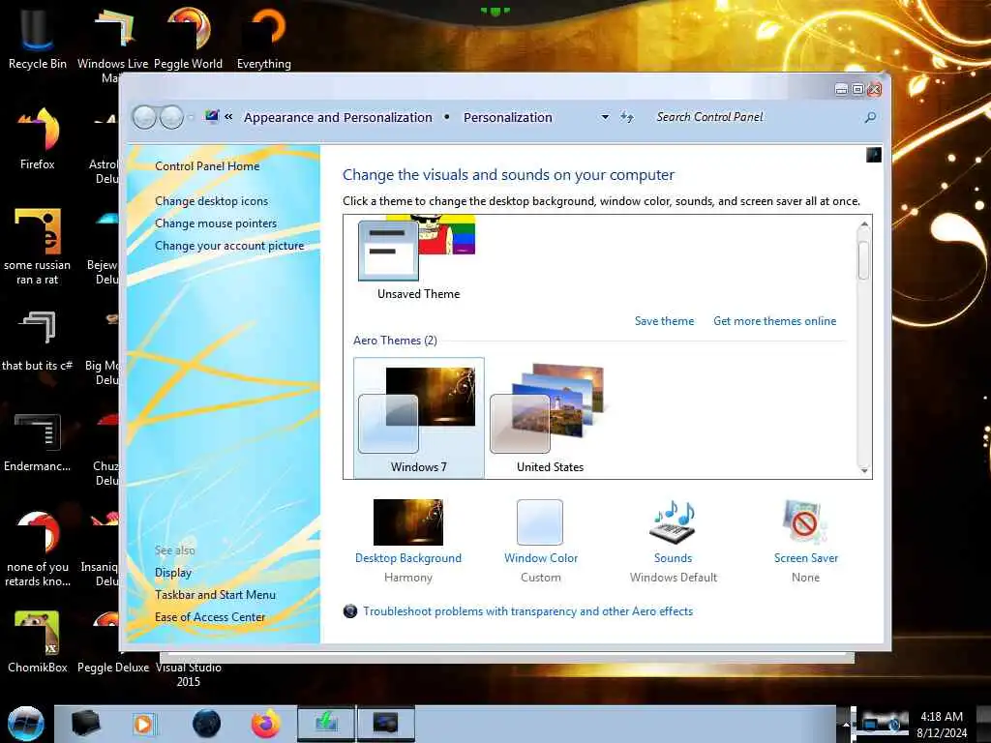Select 'some russian ran a rat' desktop icon
The height and width of the screenshot is (743, 991).
click(38, 247)
